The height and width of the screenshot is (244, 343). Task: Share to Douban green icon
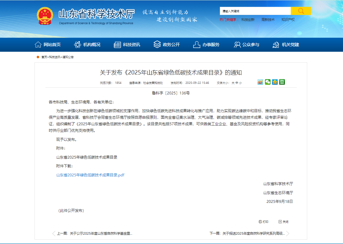tap(282, 82)
